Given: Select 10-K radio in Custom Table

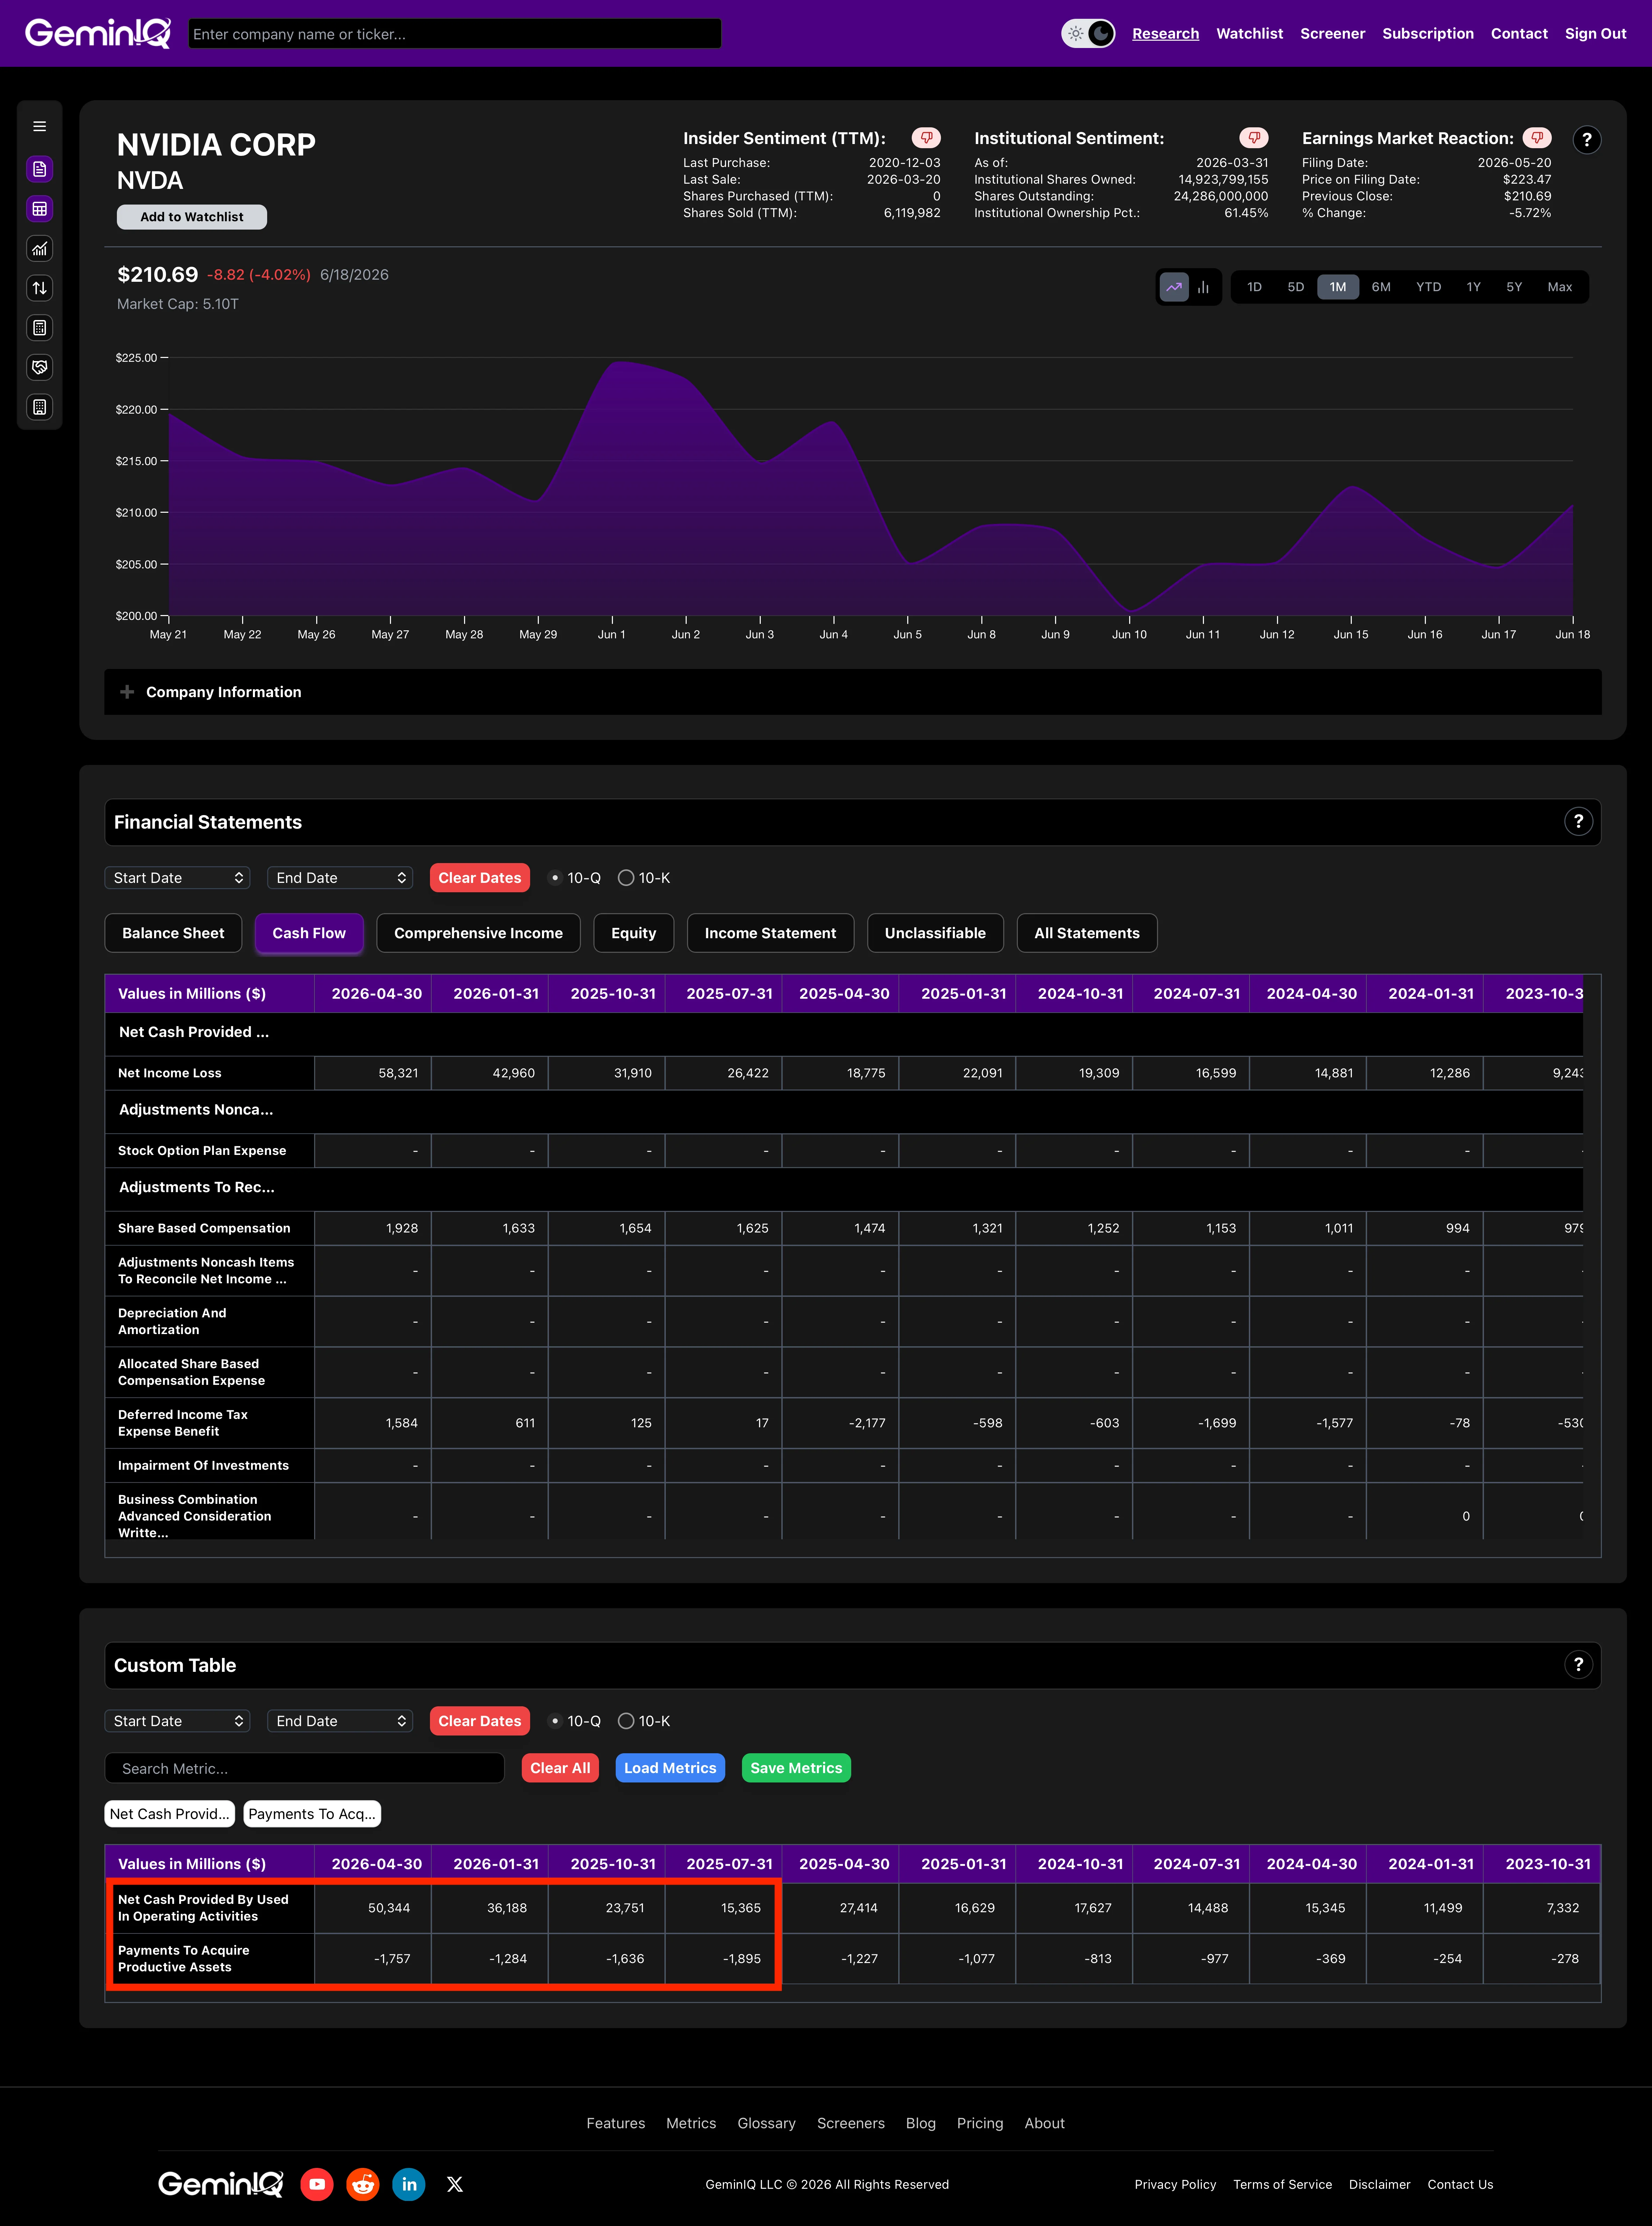Looking at the screenshot, I should [626, 1721].
